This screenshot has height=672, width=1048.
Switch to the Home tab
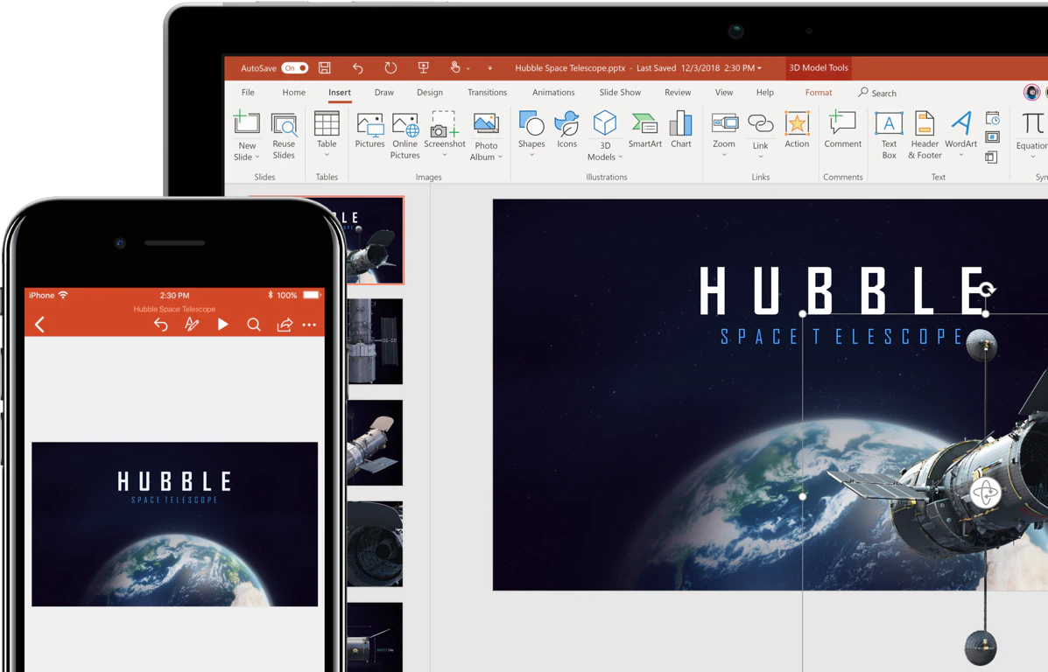click(293, 92)
